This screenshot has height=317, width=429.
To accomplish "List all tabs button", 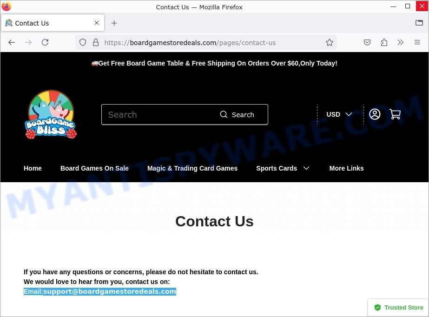I will pyautogui.click(x=419, y=23).
